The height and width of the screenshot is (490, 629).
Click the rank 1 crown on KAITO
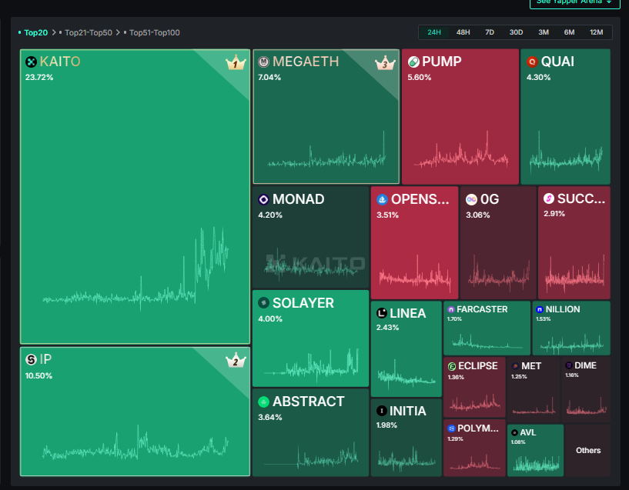[236, 62]
